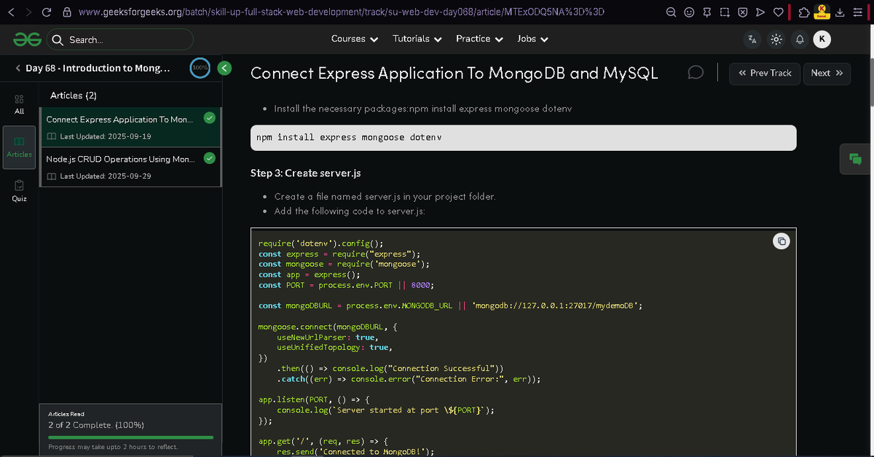Go back with the browser back arrow
874x457 pixels.
[11, 12]
